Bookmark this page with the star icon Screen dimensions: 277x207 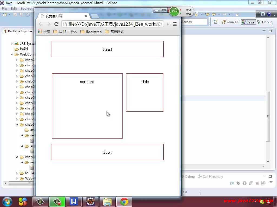click(160, 24)
